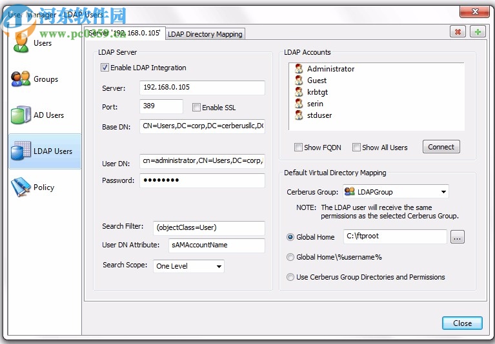This screenshot has height=344, width=495.
Task: Expand the Search Scope dropdown
Action: 219,266
